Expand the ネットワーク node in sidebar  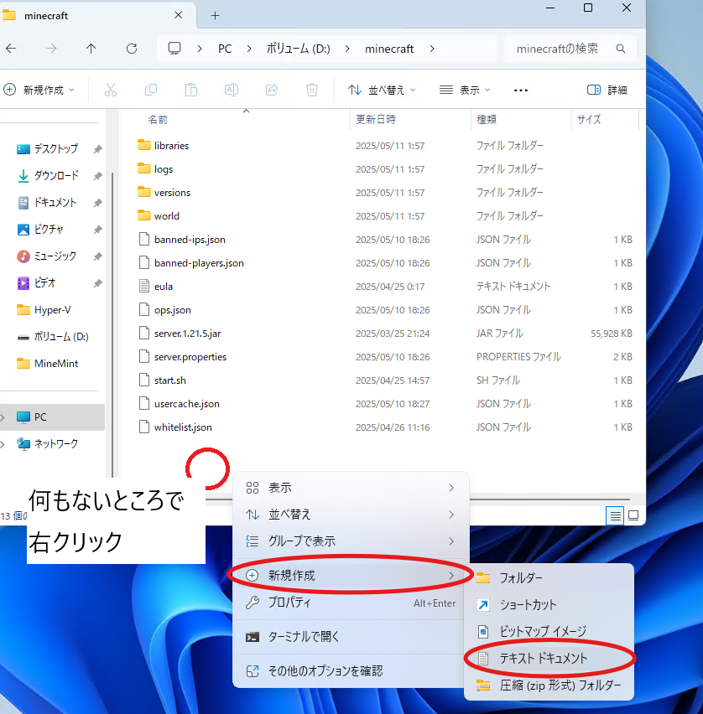click(x=3, y=444)
